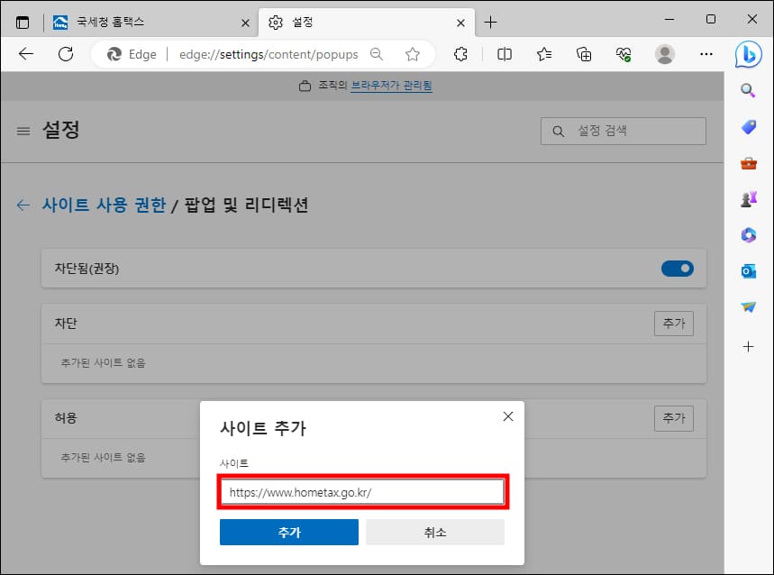
Task: Open Browser essentials from the toolbar
Action: [x=623, y=54]
